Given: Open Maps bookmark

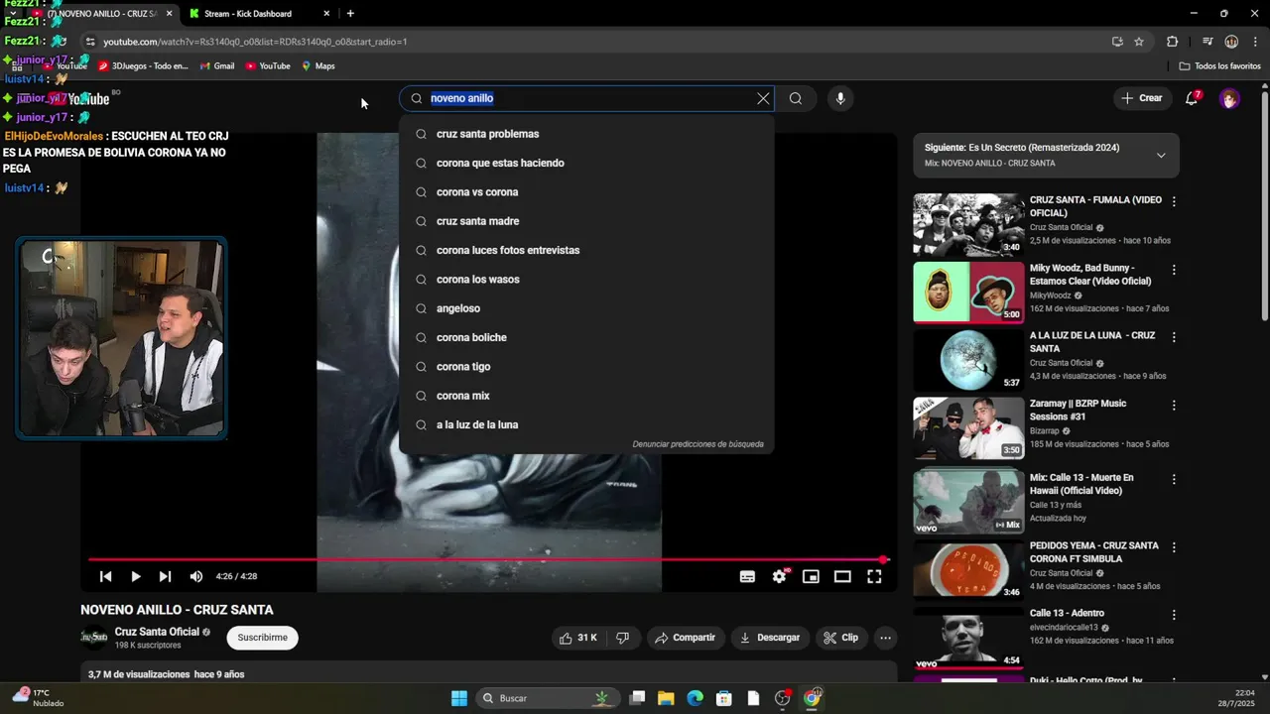Looking at the screenshot, I should point(318,66).
